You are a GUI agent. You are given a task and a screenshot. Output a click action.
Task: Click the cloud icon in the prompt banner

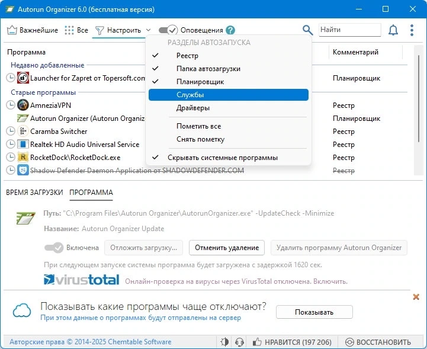[22, 310]
